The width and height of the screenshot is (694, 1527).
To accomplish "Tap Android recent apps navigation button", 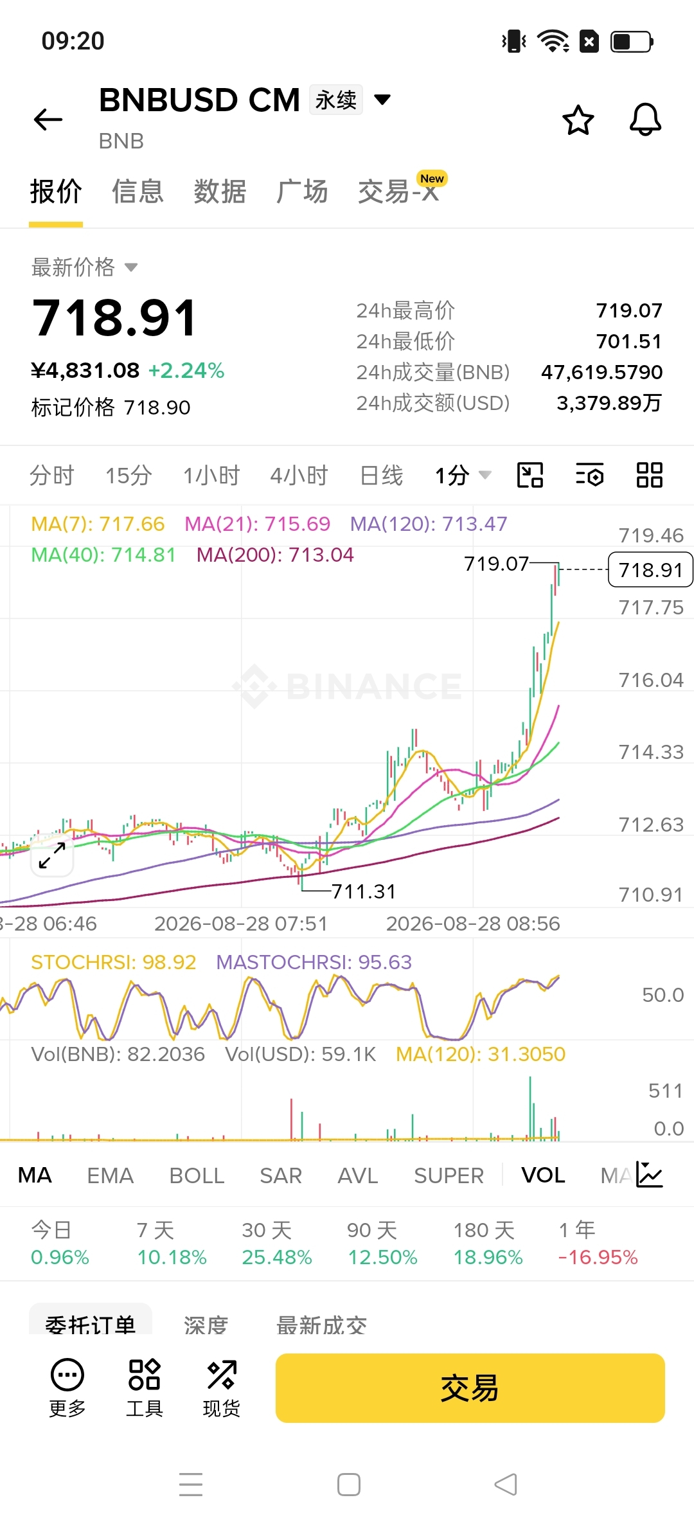I will coord(191,1485).
